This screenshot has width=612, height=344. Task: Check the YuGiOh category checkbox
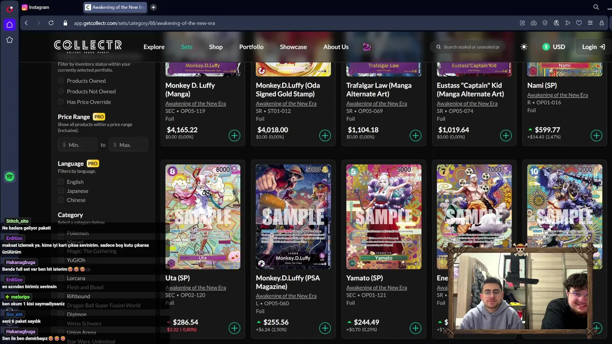point(61,260)
